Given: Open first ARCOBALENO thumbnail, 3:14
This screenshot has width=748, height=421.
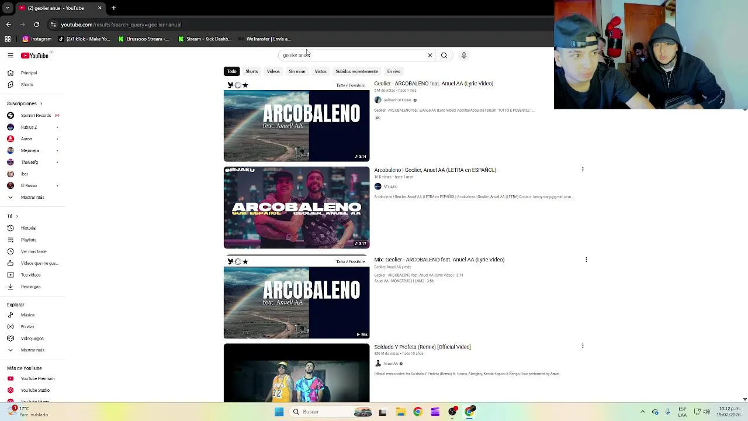Looking at the screenshot, I should 297,121.
